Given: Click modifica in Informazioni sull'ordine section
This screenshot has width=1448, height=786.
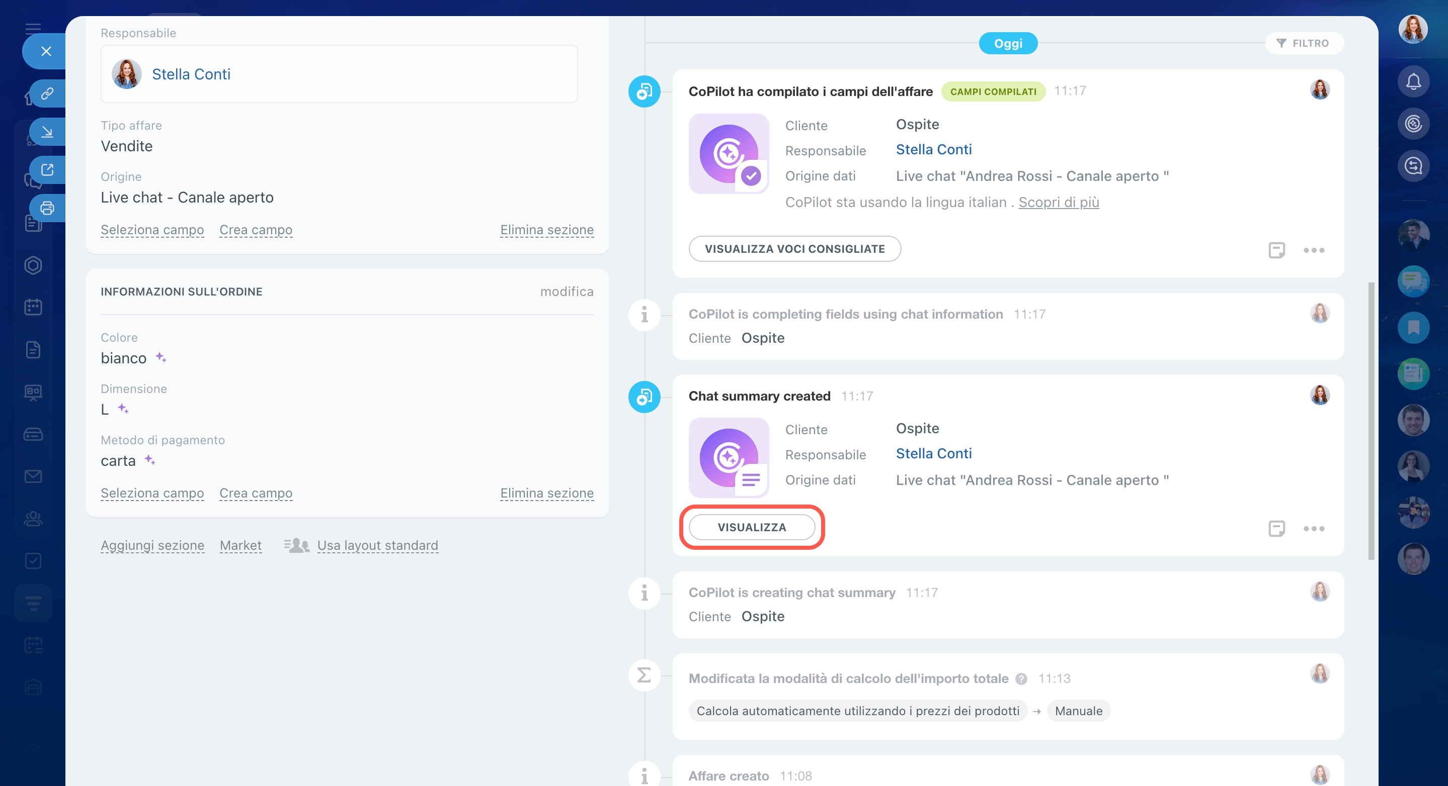Looking at the screenshot, I should pyautogui.click(x=566, y=291).
